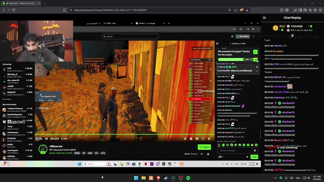This screenshot has height=182, width=324.
Task: Open File Explorer from the taskbar
Action: [x=144, y=178]
